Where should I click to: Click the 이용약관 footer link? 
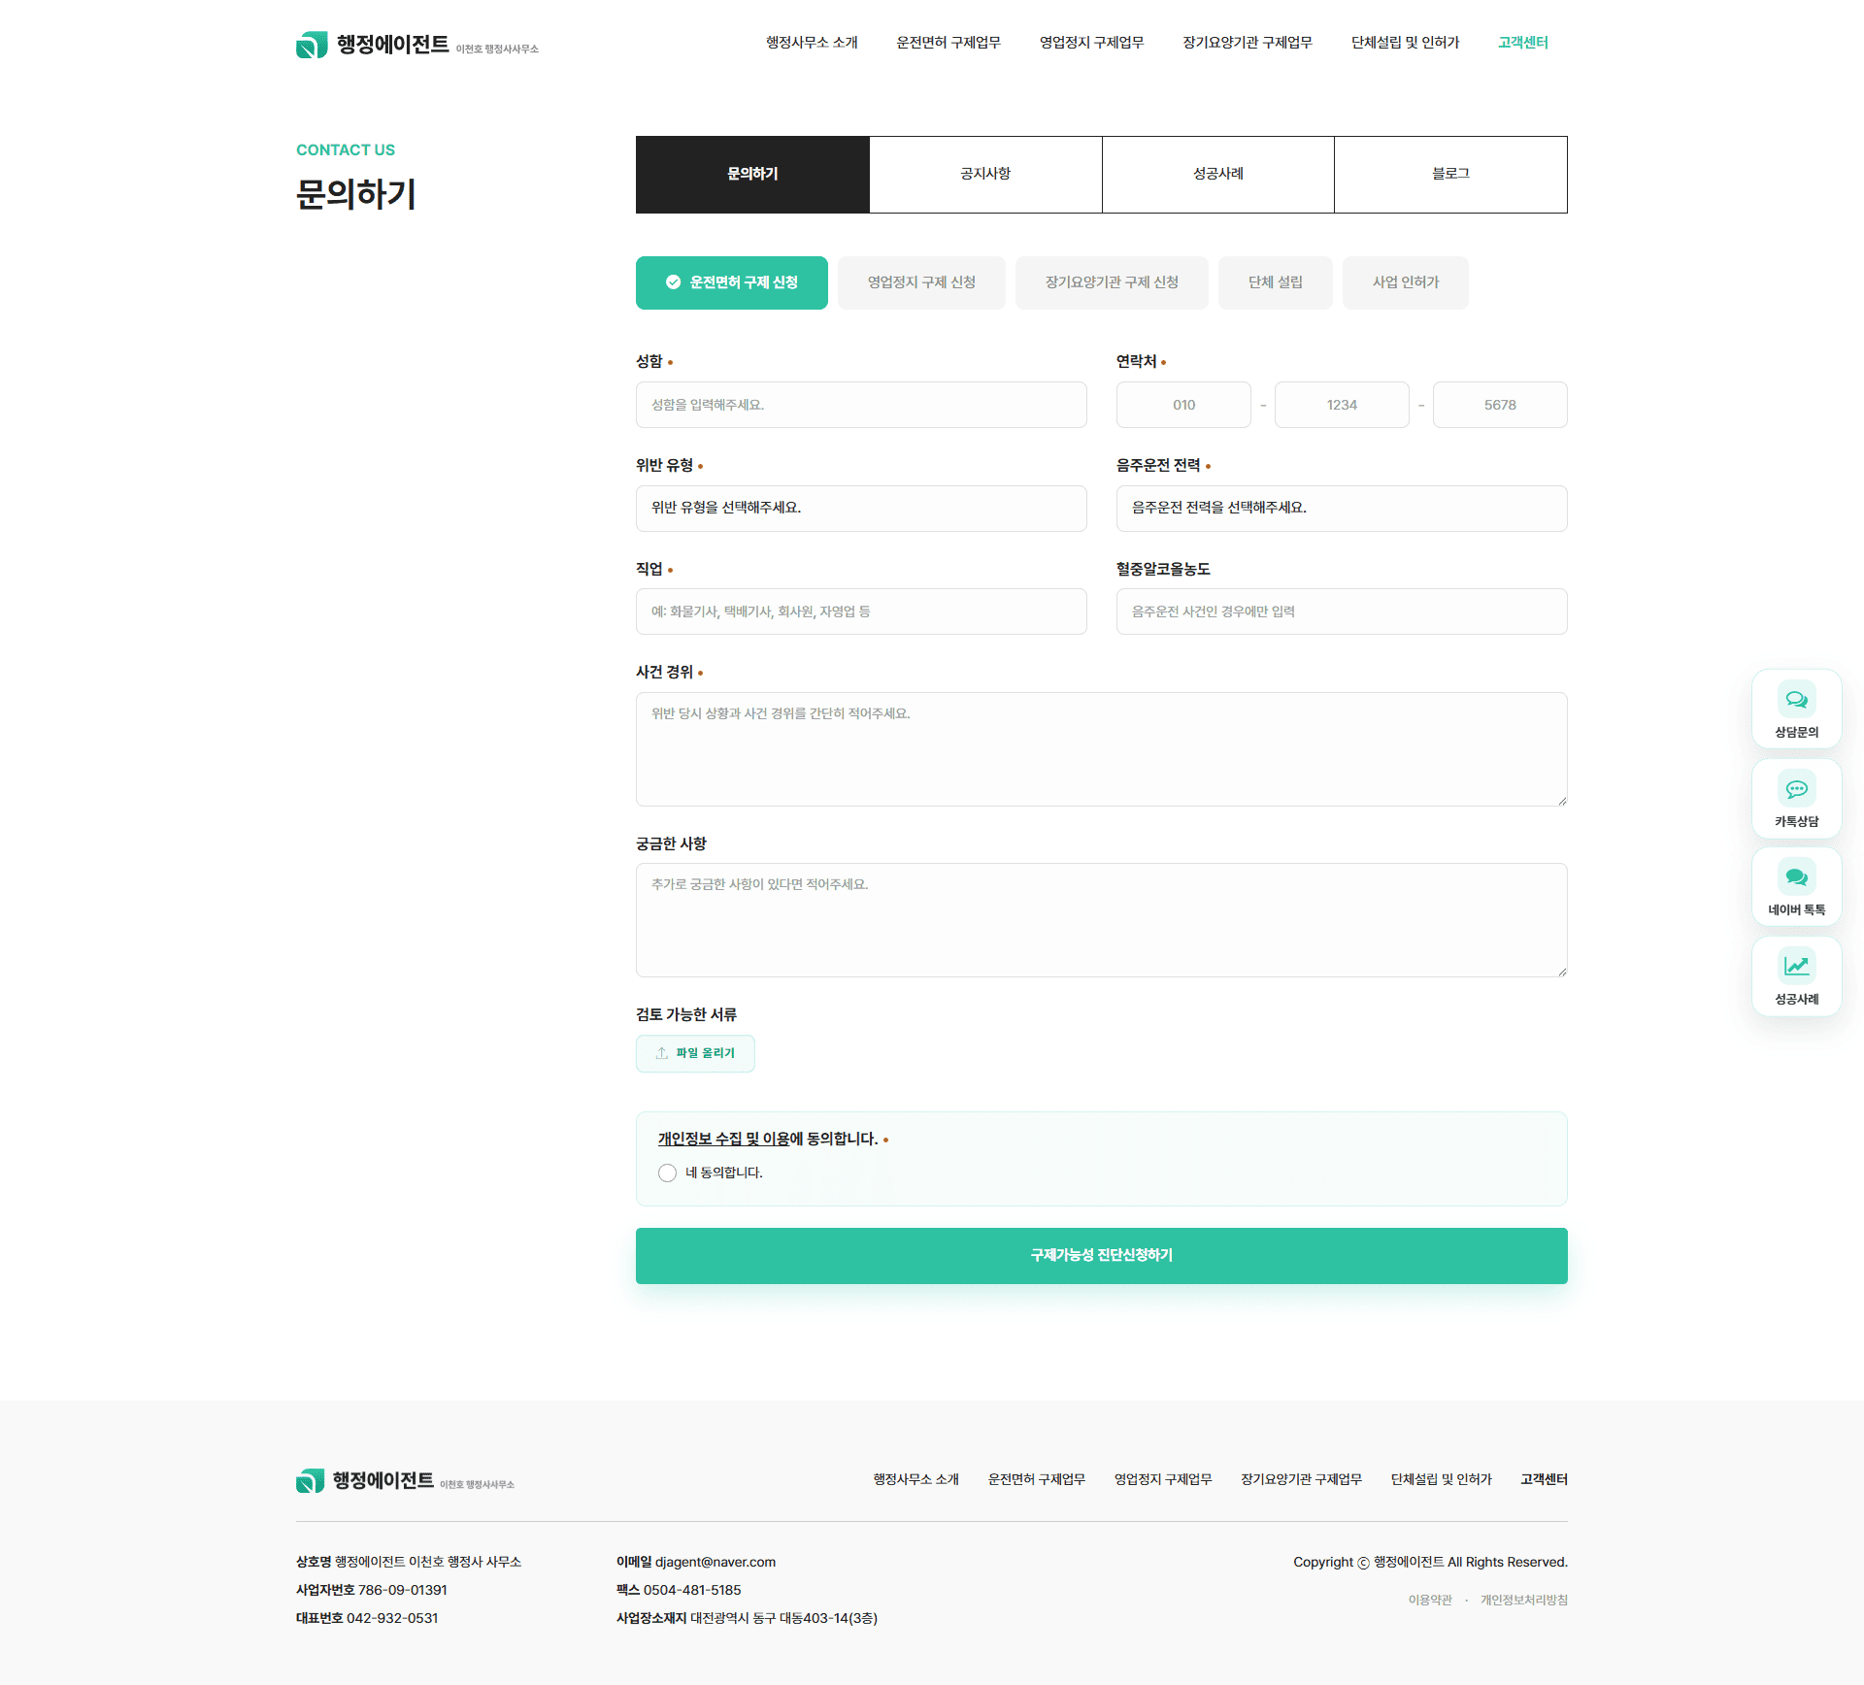tap(1430, 1600)
